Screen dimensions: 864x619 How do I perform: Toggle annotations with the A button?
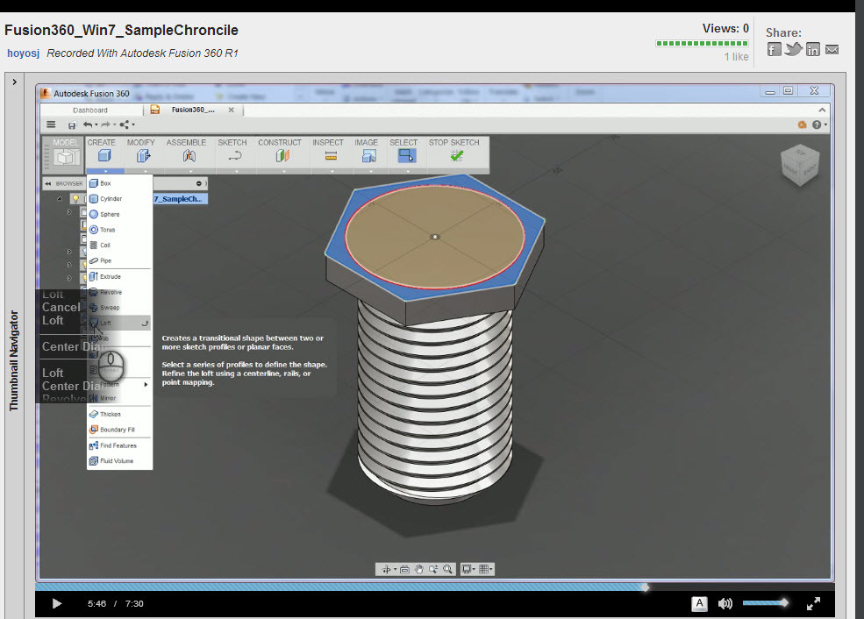point(699,603)
